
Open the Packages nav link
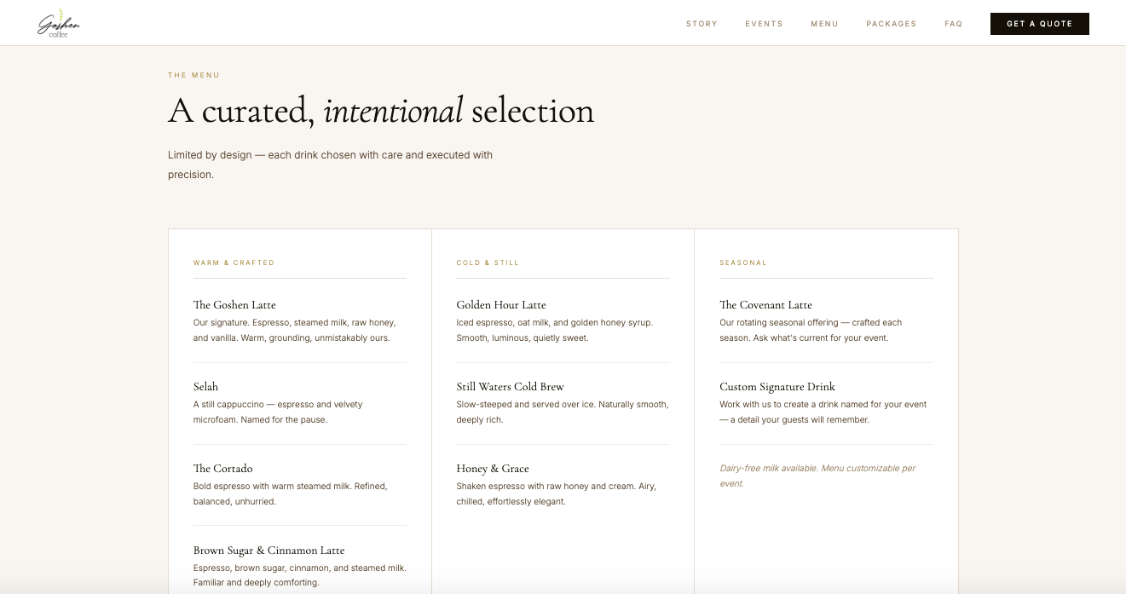pyautogui.click(x=891, y=24)
